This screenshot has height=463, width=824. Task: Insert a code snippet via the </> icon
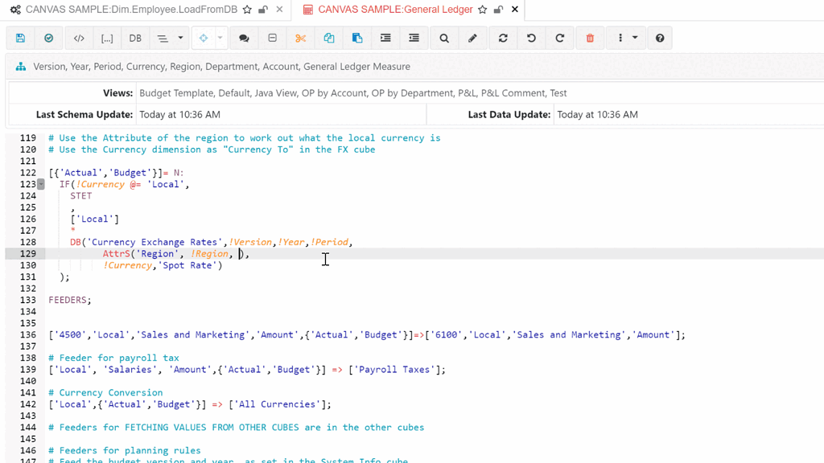78,38
